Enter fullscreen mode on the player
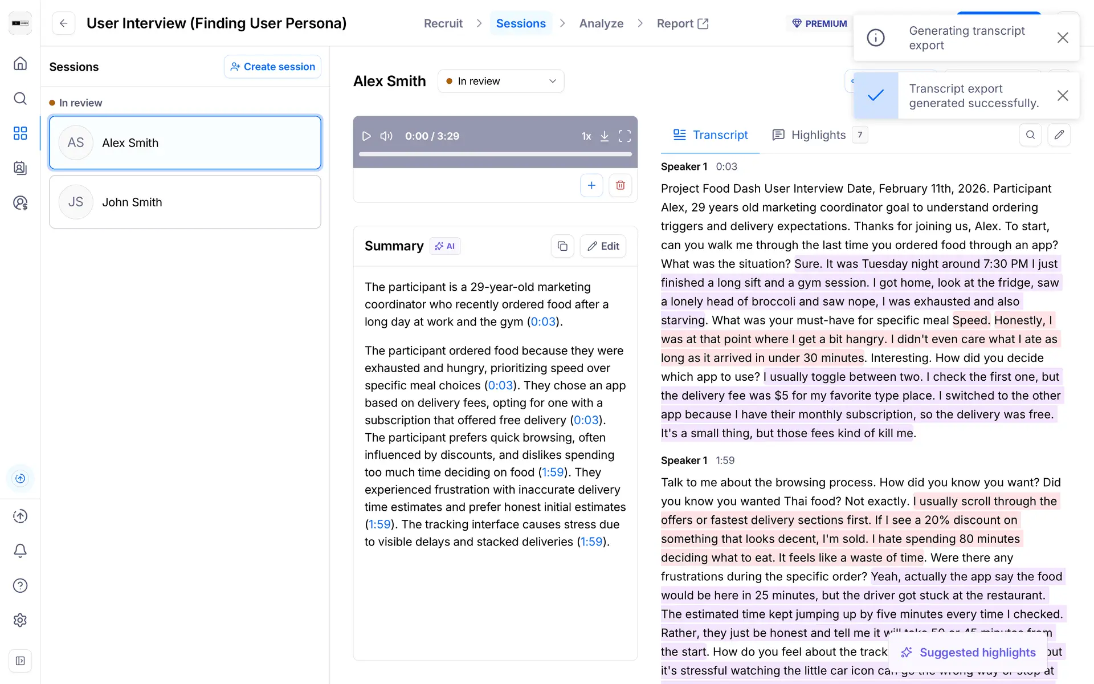This screenshot has width=1094, height=684. (624, 136)
